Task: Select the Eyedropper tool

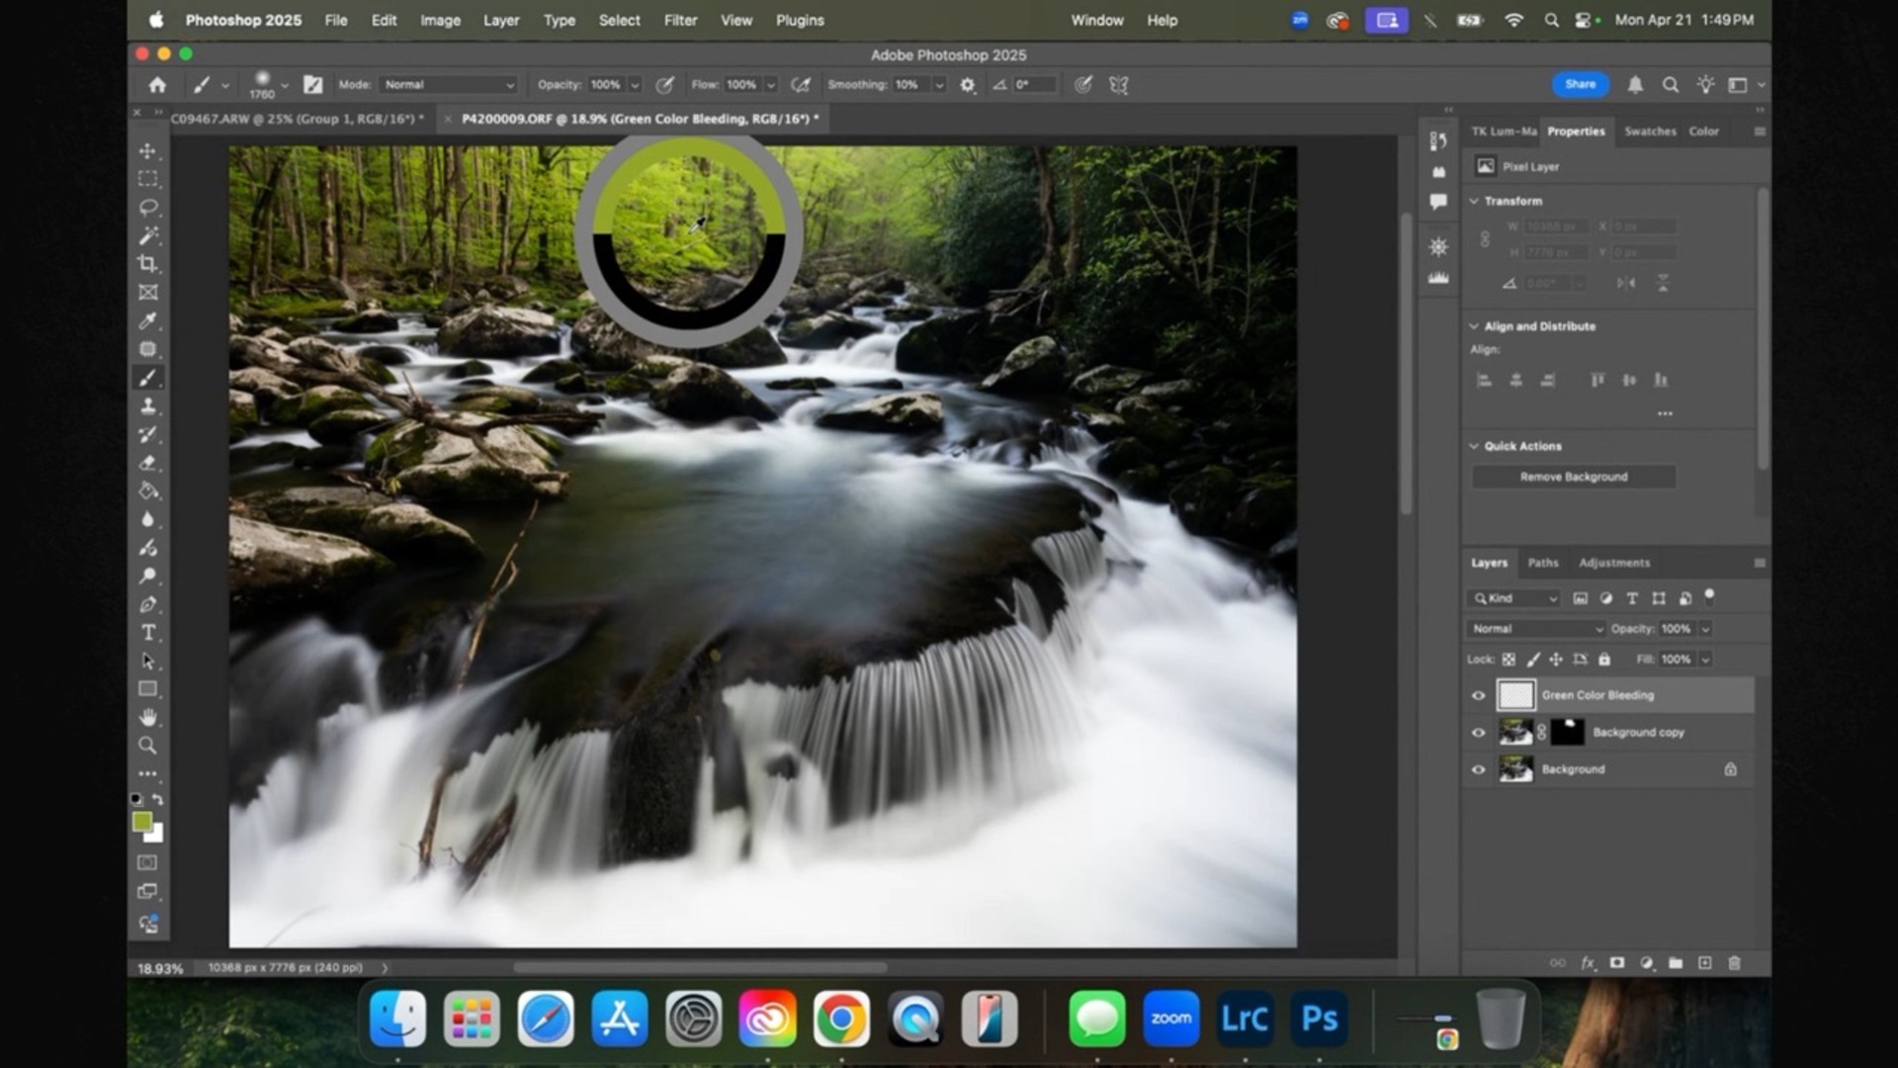Action: click(148, 320)
